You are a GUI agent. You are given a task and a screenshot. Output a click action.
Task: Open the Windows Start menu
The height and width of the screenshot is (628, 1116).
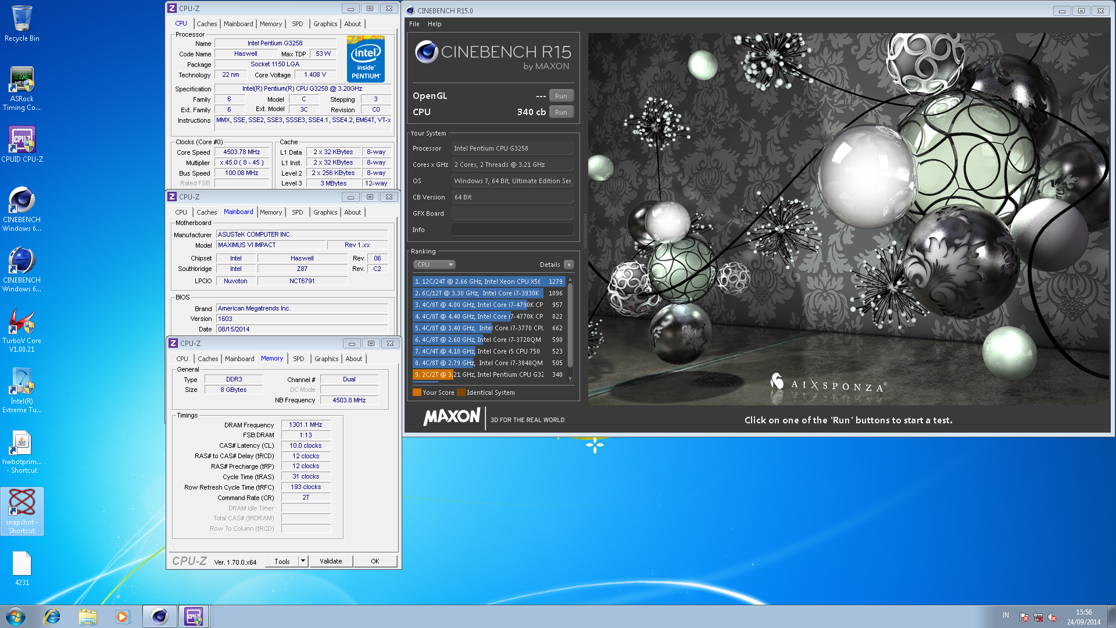[16, 616]
